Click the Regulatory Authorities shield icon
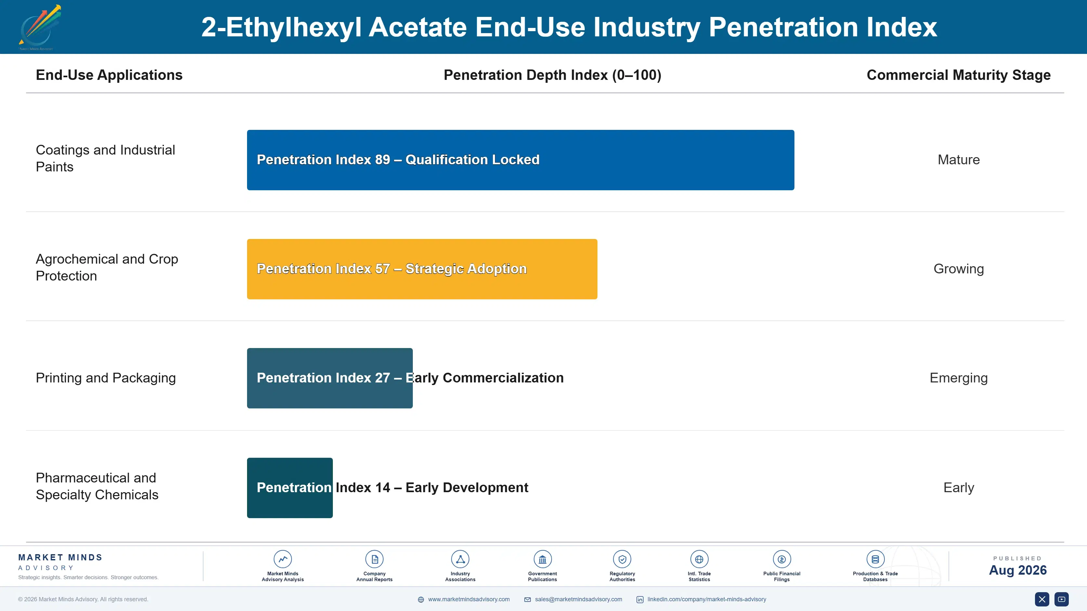The width and height of the screenshot is (1087, 611). [622, 559]
